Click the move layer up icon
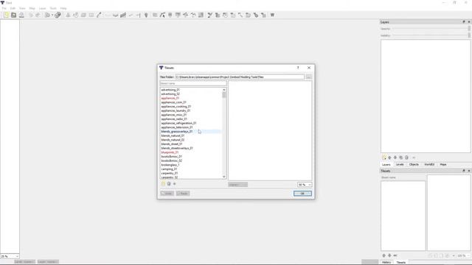This screenshot has height=265, width=472. point(389,158)
